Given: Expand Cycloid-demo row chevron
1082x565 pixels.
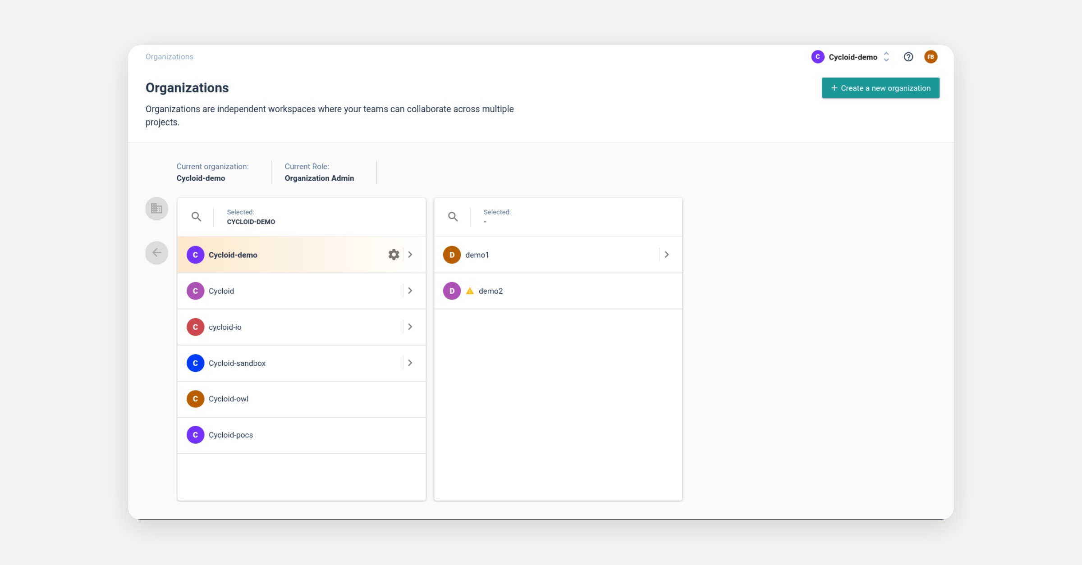Looking at the screenshot, I should click(410, 255).
